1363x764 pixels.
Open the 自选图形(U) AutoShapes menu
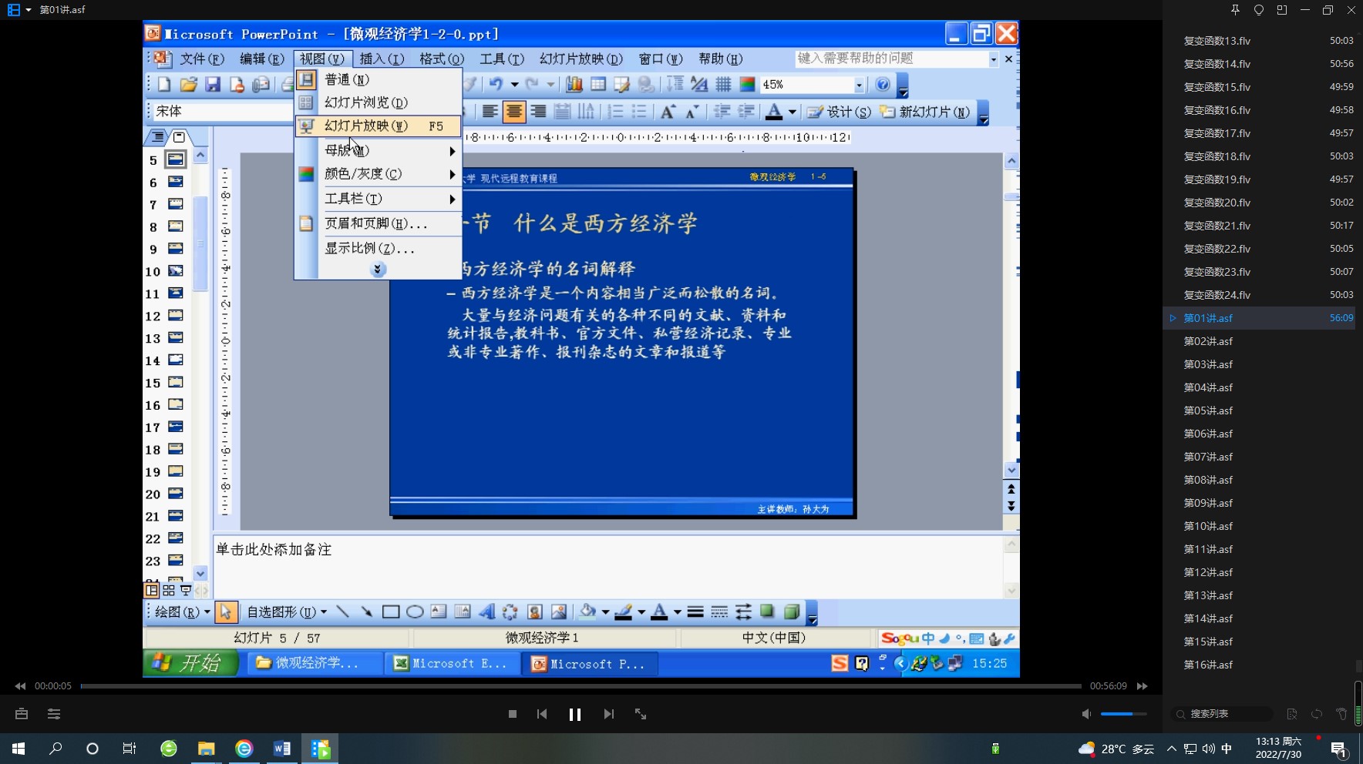287,612
